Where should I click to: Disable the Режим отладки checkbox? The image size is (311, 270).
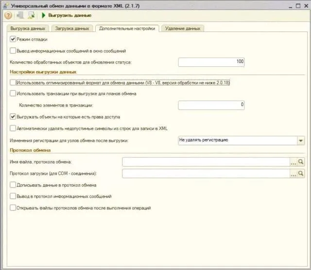click(13, 39)
